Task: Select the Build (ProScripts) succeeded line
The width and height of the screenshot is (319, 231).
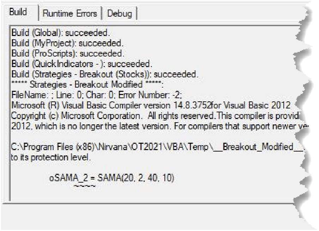Action: (x=68, y=54)
